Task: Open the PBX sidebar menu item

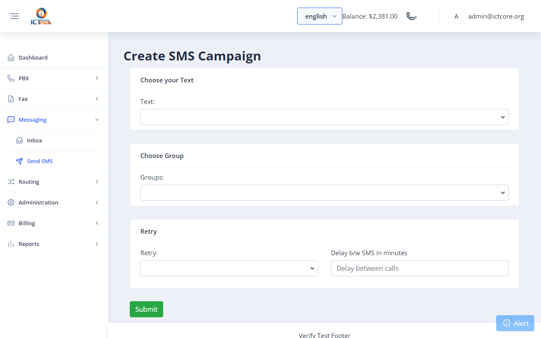Action: tap(54, 78)
